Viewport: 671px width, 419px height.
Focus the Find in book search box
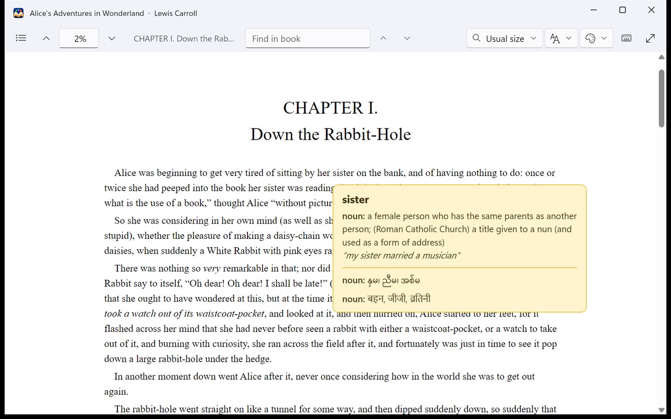pos(308,38)
